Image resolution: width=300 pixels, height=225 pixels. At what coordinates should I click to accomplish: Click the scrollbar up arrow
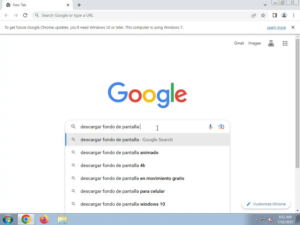tap(297, 37)
